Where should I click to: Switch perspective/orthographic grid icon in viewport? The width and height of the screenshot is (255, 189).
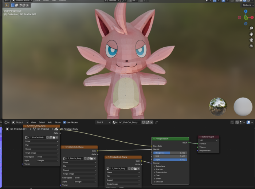(251, 46)
